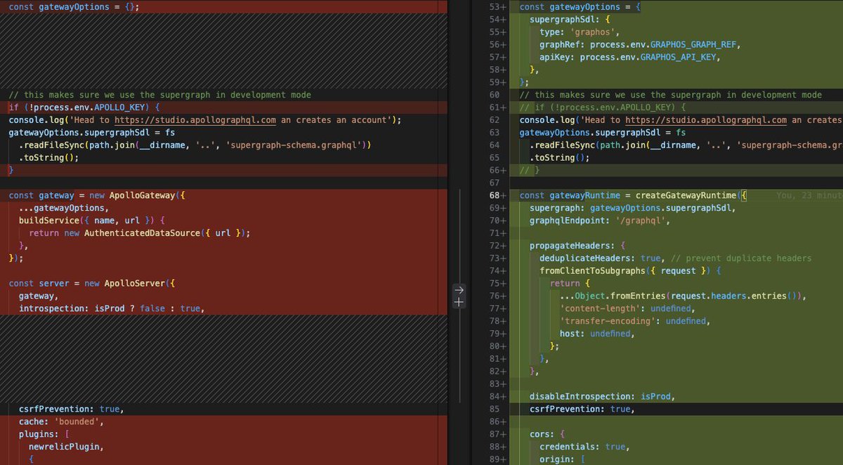Click the graphRef GRAPHOS_GRAPH_REF line
This screenshot has height=465, width=843.
click(640, 44)
